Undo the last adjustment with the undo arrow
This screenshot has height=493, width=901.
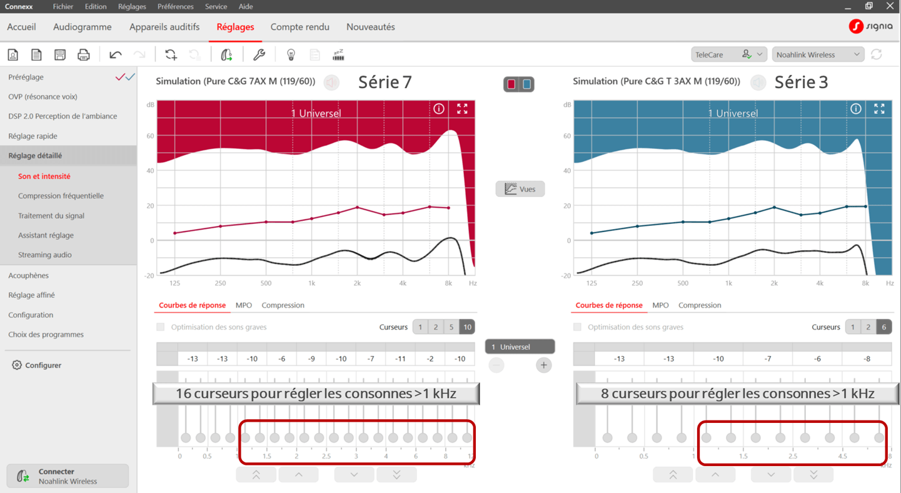pos(115,55)
